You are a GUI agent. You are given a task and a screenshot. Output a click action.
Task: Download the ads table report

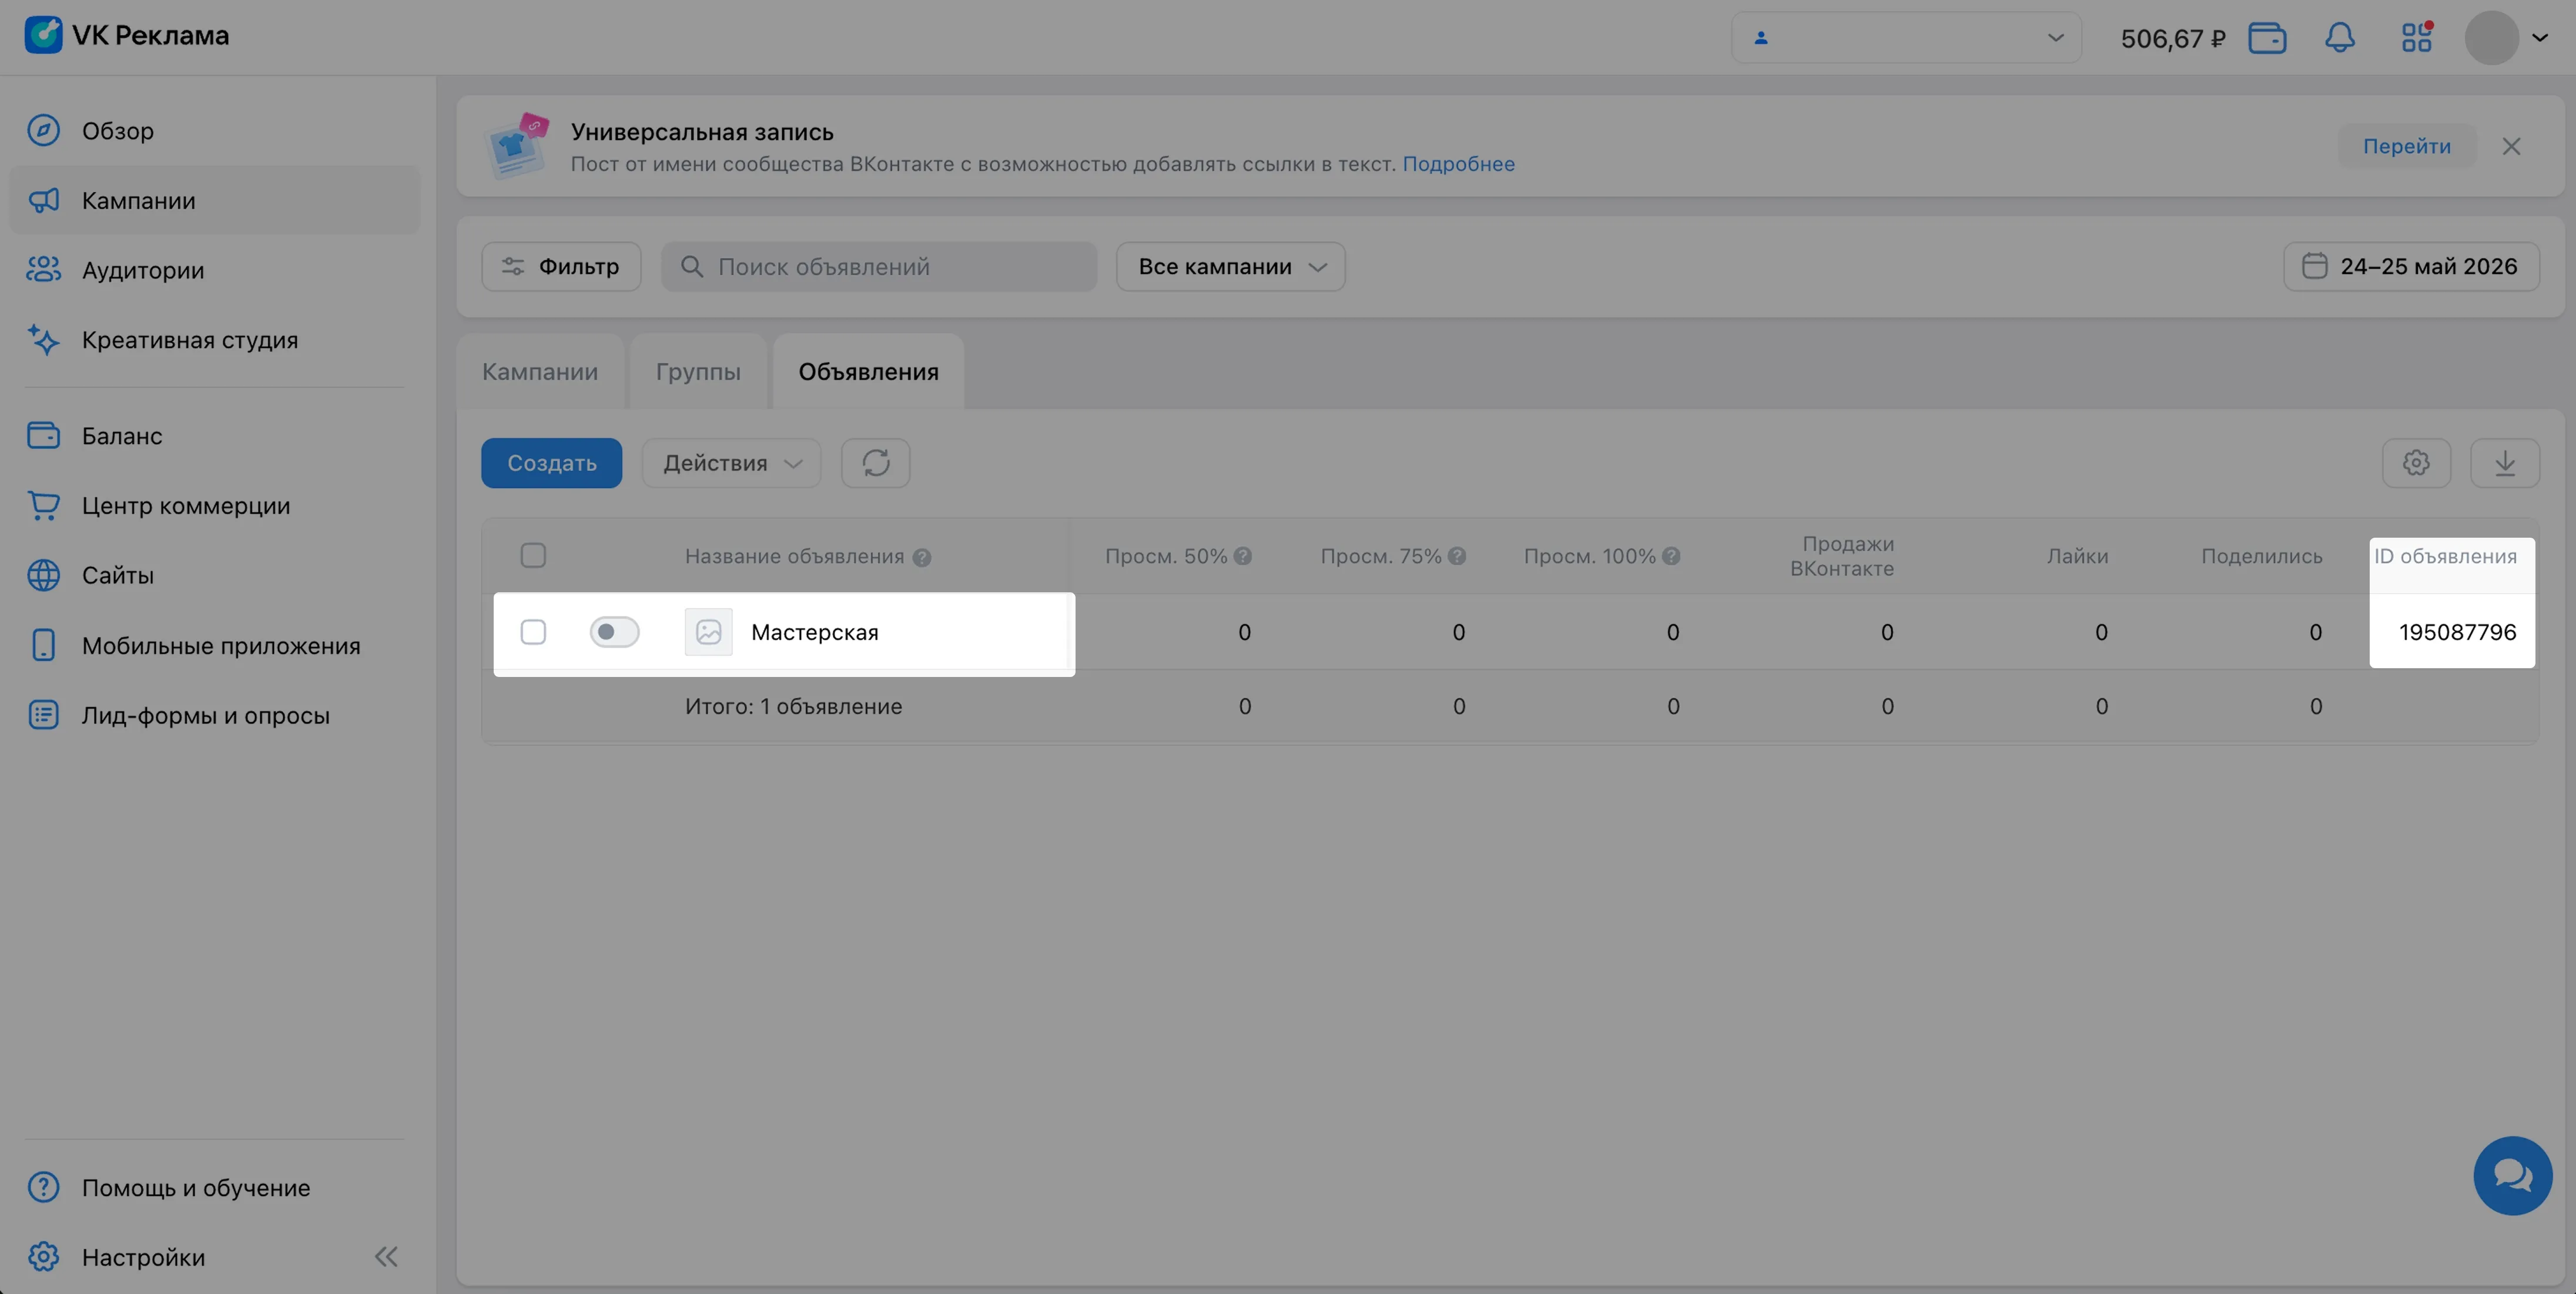point(2504,463)
